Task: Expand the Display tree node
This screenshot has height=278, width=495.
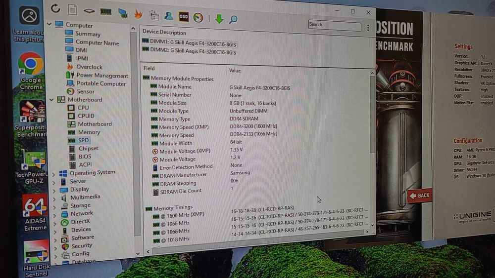Action: (54, 190)
